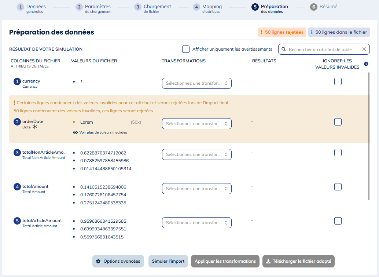Enable Afficher uniquement les avertissements checkbox

[186, 49]
